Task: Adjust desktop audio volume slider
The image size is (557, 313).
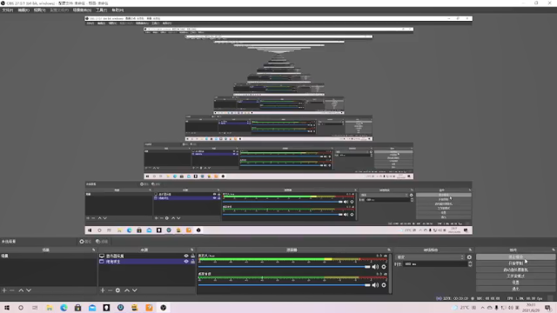Action: point(284,285)
